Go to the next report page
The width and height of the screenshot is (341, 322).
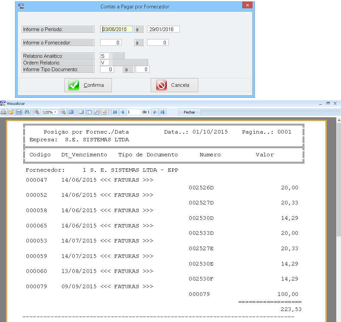(155, 112)
